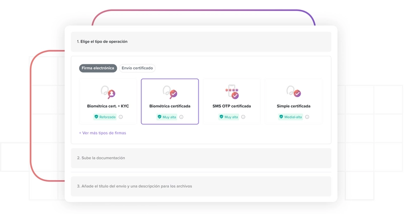Click info icon beside Biométrica certificada's Muy alta
Image resolution: width=411 pixels, height=214 pixels.
pyautogui.click(x=181, y=117)
